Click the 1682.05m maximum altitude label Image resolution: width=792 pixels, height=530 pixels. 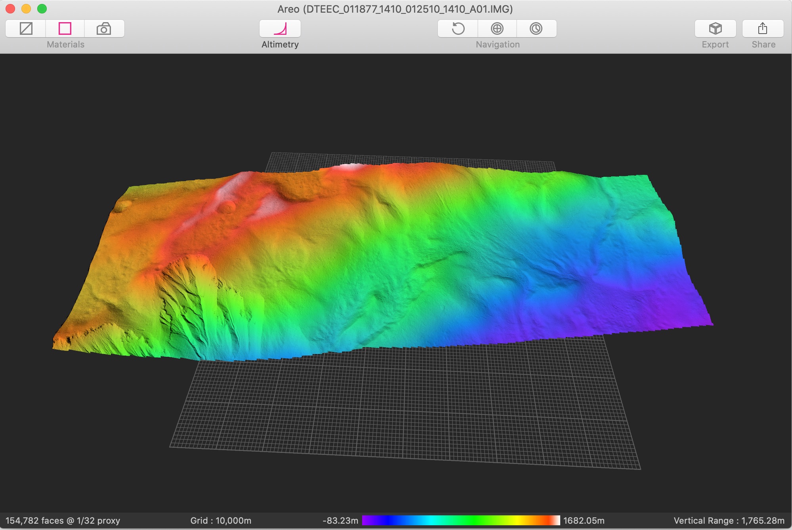(x=584, y=521)
